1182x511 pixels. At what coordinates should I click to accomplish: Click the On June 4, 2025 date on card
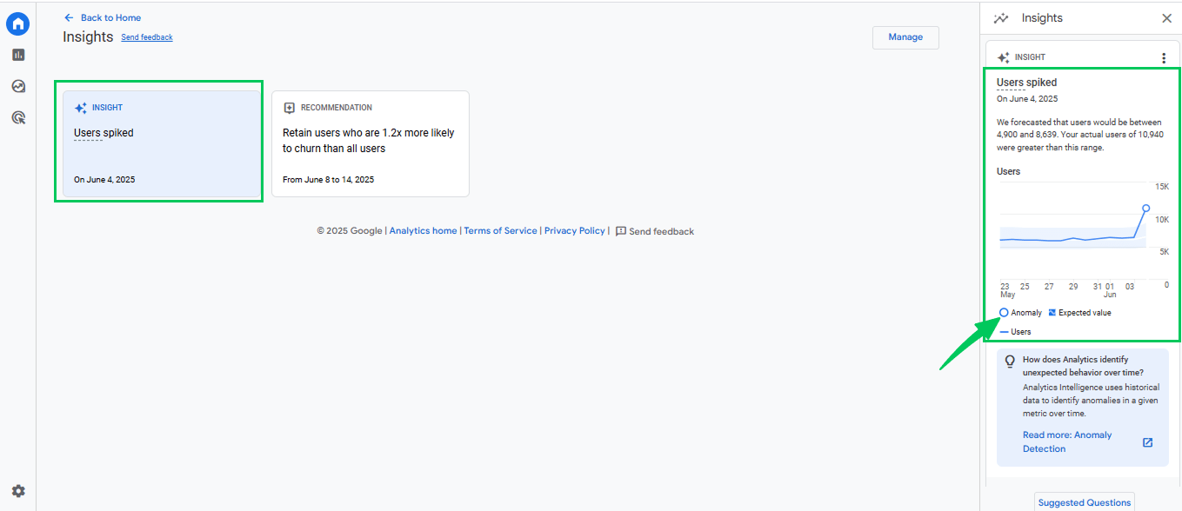click(x=104, y=180)
